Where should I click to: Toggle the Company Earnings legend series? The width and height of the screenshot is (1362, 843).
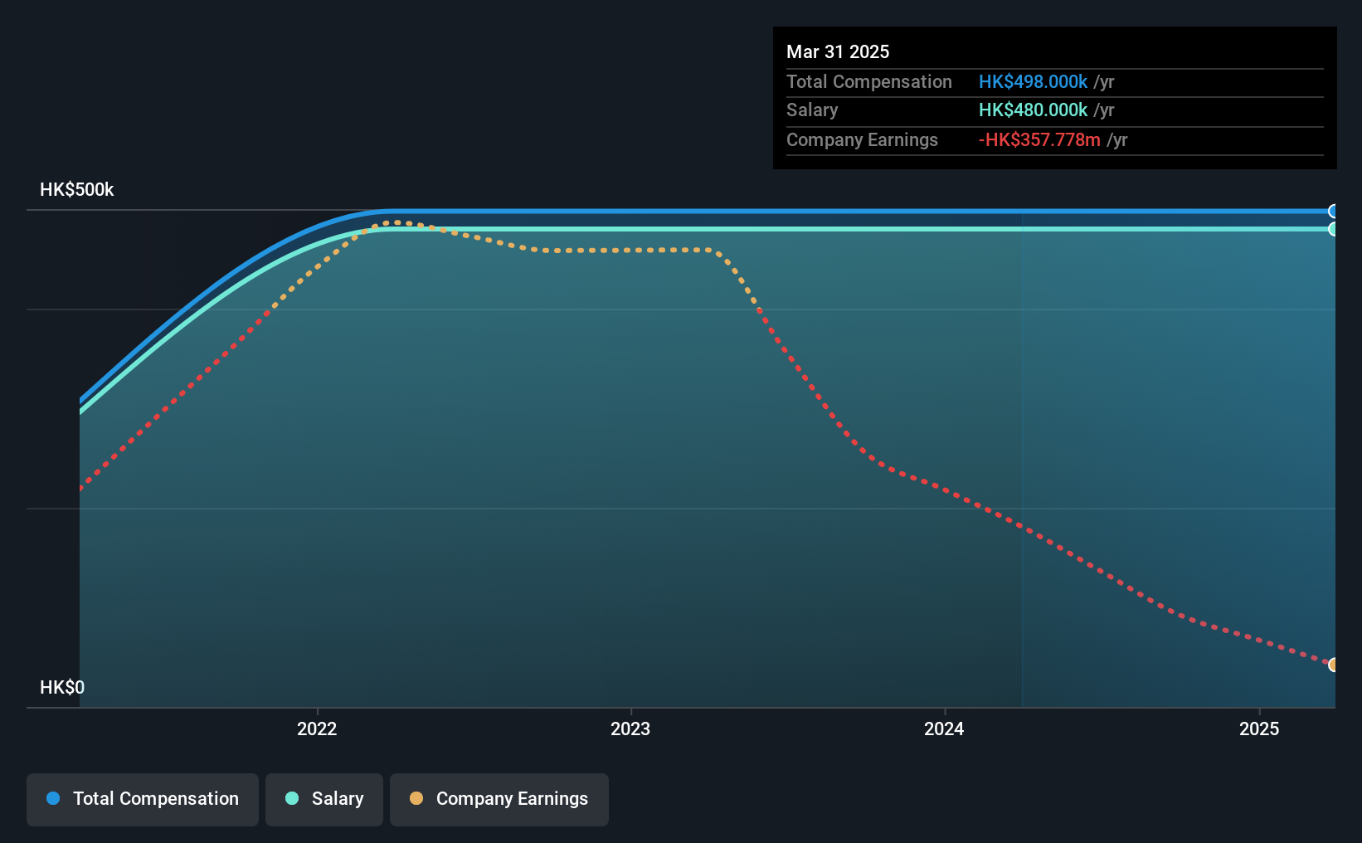click(x=499, y=799)
